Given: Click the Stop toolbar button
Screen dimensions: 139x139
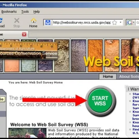Looking at the screenshot, I should [17, 23].
